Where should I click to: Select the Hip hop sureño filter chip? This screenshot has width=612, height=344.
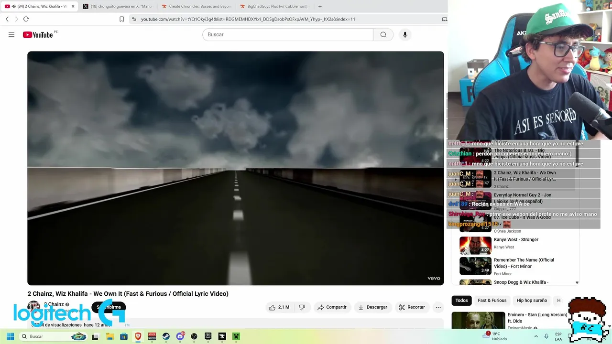[x=532, y=301]
